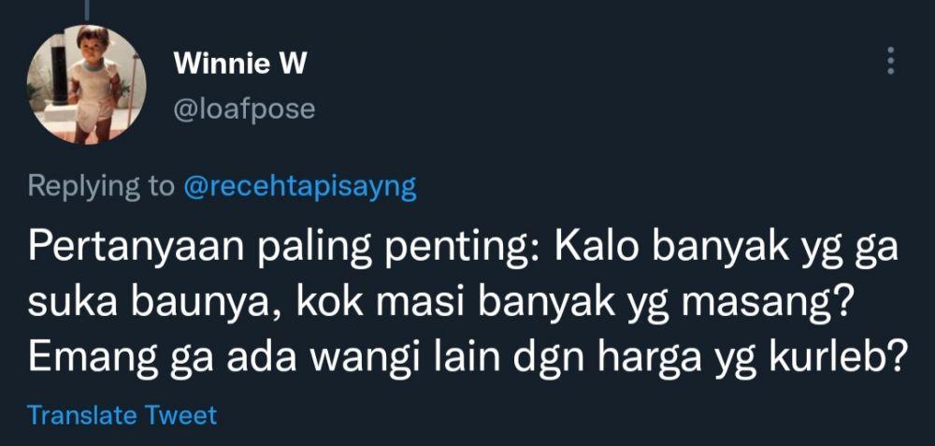Screen dimensions: 935x446
Task: Click the thread connector line above the avatar
Action: click(x=87, y=9)
